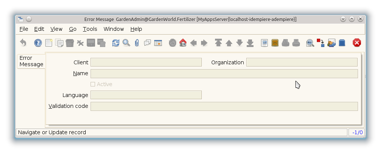
Task: Open the Tools menu
Action: (90, 29)
